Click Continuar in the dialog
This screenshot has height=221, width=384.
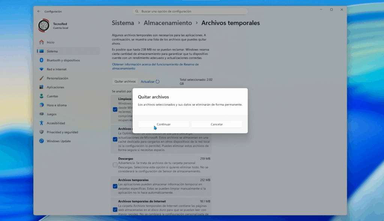point(163,124)
